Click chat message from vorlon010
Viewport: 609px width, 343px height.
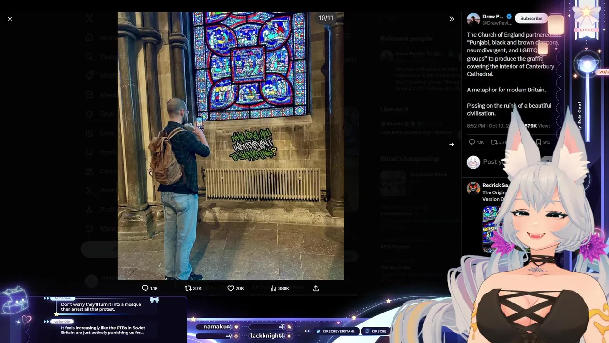tap(103, 330)
